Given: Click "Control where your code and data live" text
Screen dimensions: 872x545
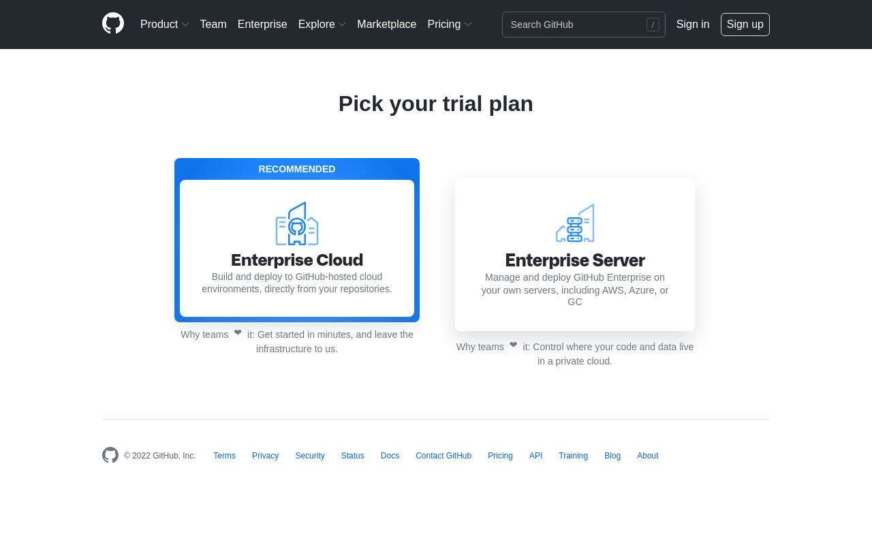Looking at the screenshot, I should pos(613,347).
